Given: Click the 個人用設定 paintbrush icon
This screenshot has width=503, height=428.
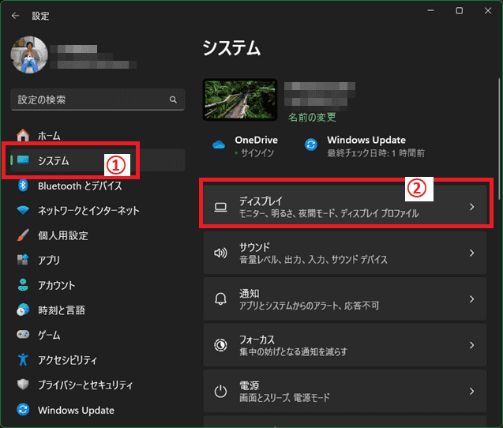Looking at the screenshot, I should pos(23,235).
